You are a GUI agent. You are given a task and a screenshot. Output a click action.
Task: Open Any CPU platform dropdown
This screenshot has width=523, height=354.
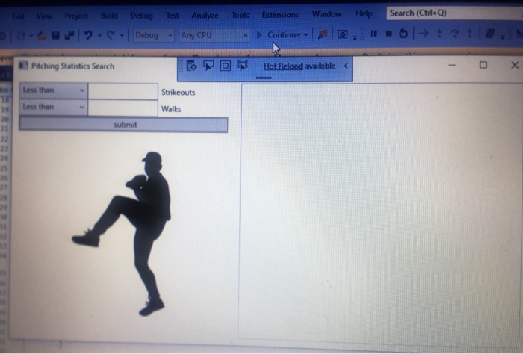coord(214,35)
